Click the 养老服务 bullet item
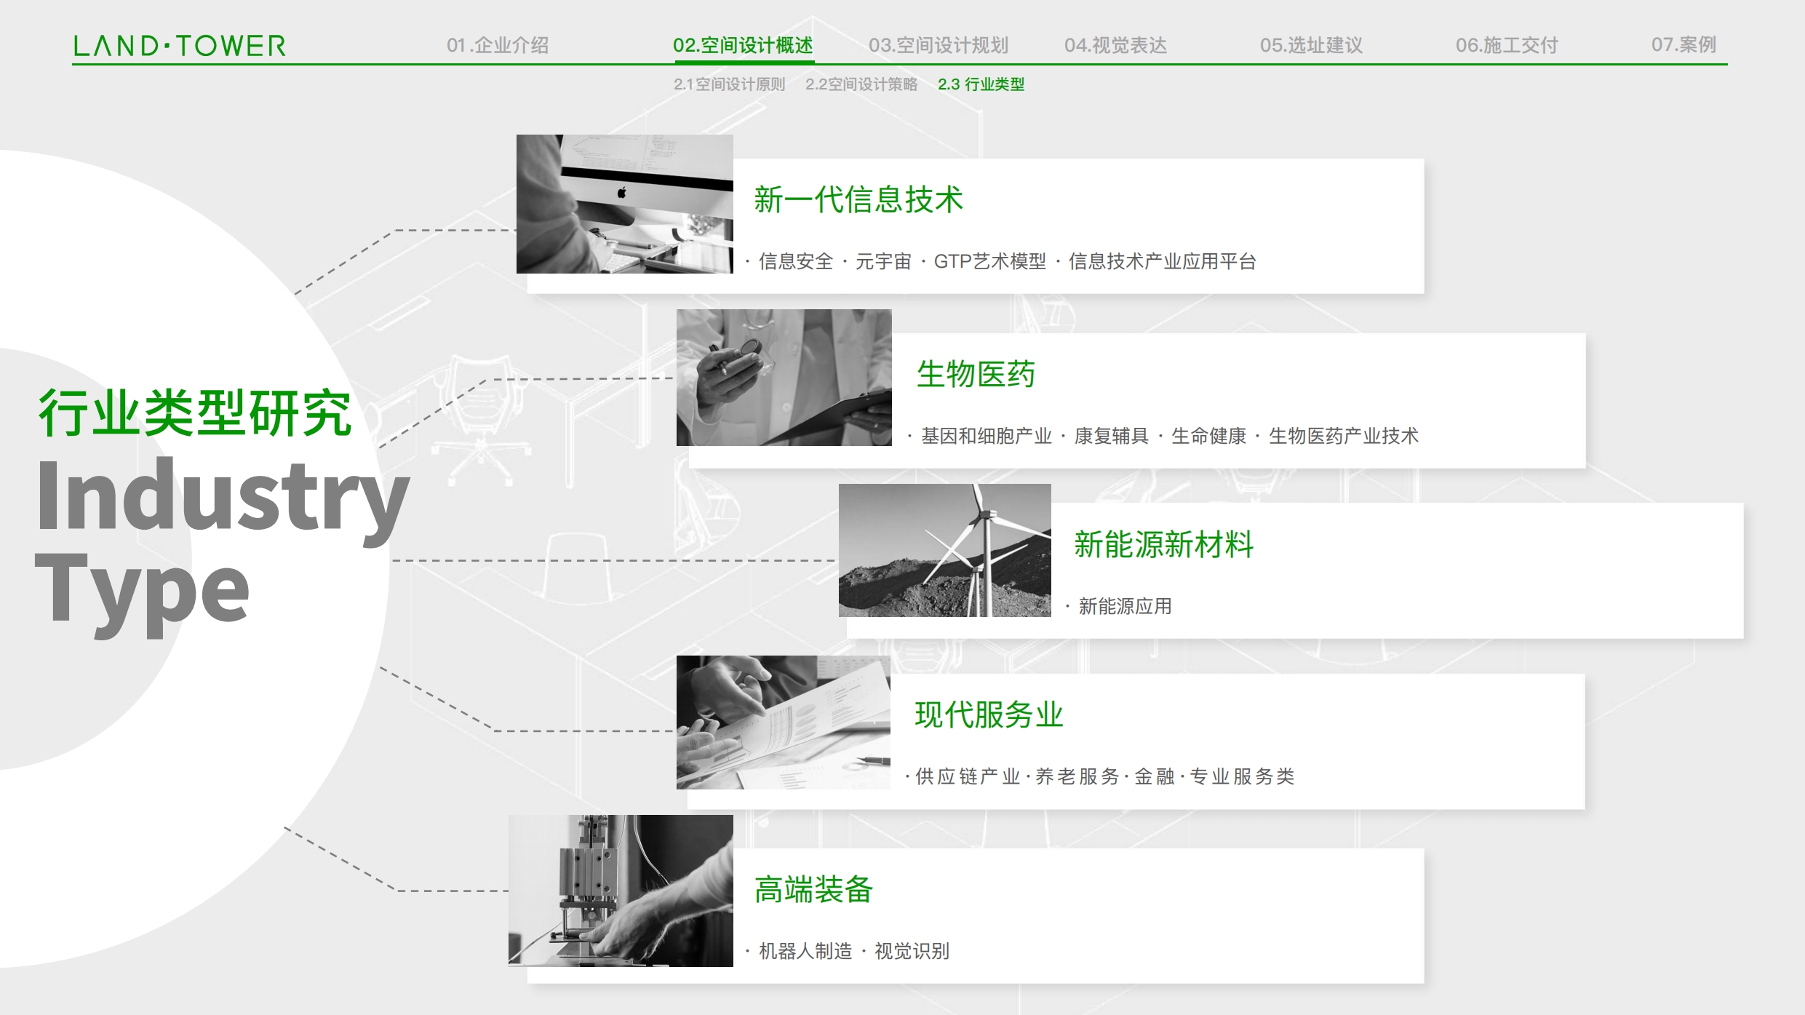 click(x=1077, y=776)
